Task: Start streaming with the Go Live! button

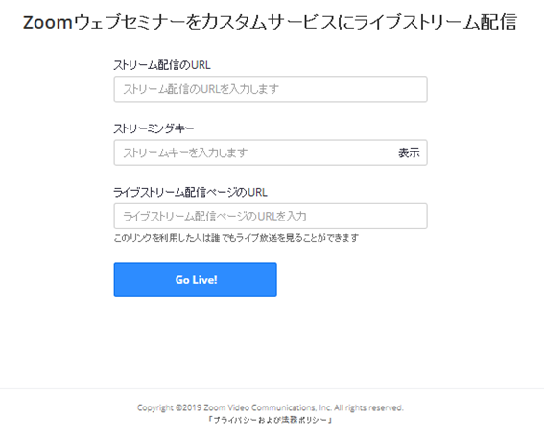Action: pos(196,279)
